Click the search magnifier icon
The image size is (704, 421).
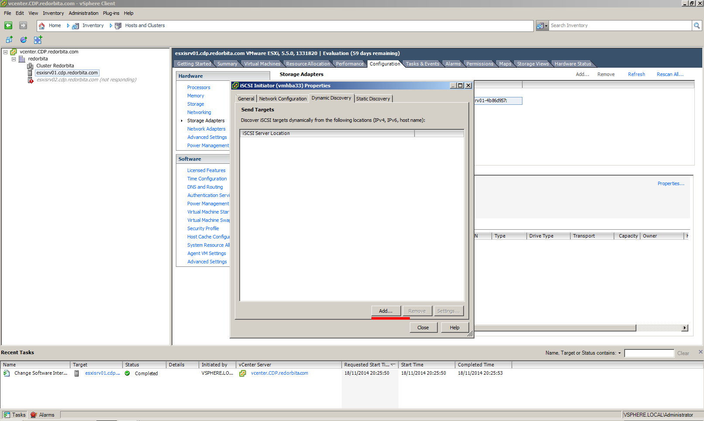pyautogui.click(x=697, y=26)
